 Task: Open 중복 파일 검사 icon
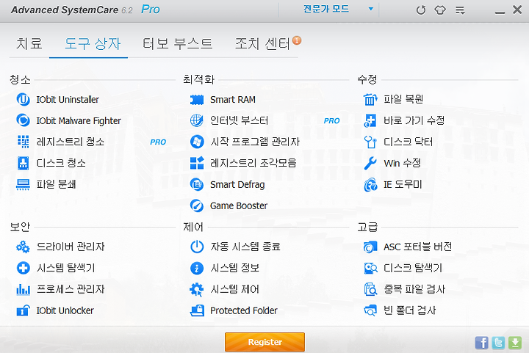pos(370,289)
